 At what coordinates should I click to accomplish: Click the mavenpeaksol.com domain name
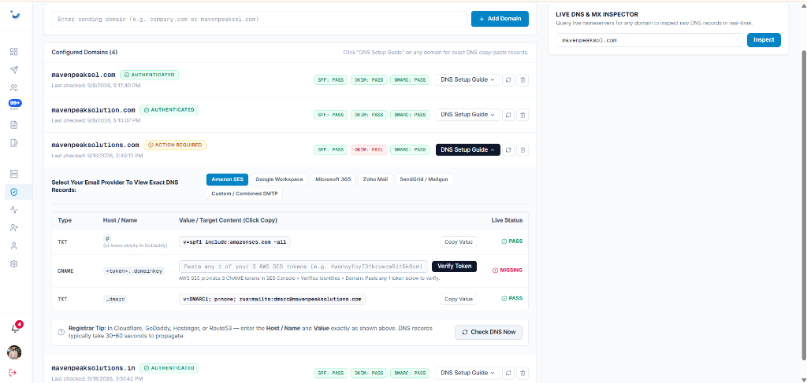(84, 75)
